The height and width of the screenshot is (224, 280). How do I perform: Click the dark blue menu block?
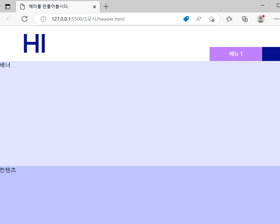pyautogui.click(x=271, y=54)
